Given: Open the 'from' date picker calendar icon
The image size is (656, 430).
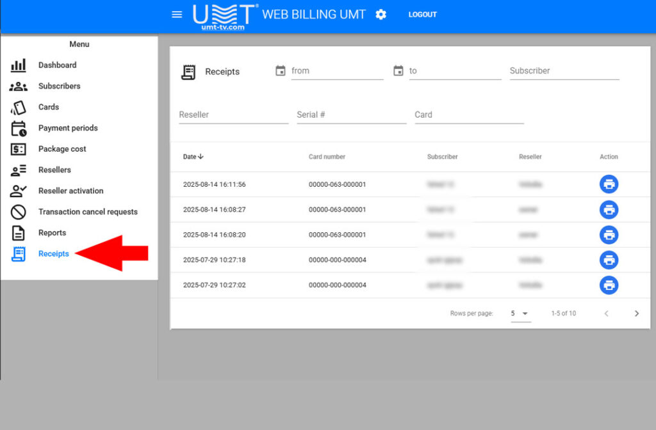Looking at the screenshot, I should [281, 71].
